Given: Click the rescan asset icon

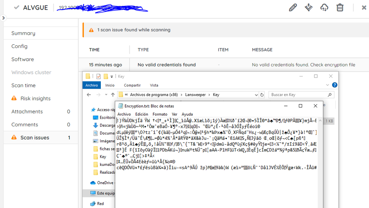Looking at the screenshot, I should pos(308,7).
